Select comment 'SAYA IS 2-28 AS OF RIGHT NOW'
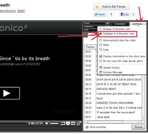 click(x=117, y=84)
